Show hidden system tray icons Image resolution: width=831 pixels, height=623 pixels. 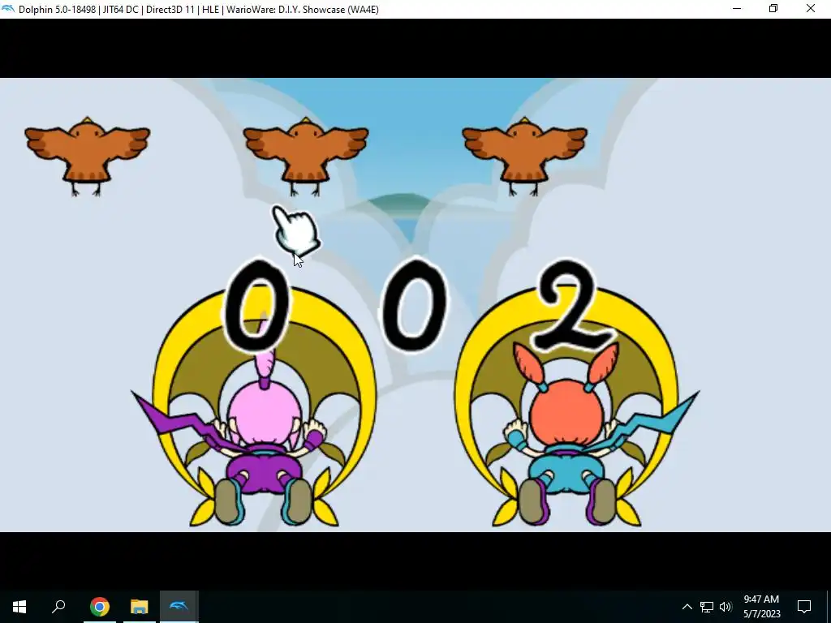pyautogui.click(x=687, y=607)
